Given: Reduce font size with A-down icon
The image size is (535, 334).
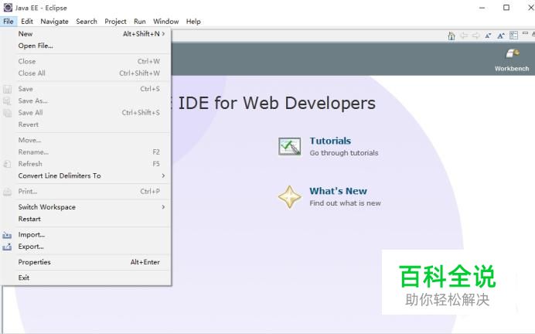Looking at the screenshot, I should (x=489, y=36).
